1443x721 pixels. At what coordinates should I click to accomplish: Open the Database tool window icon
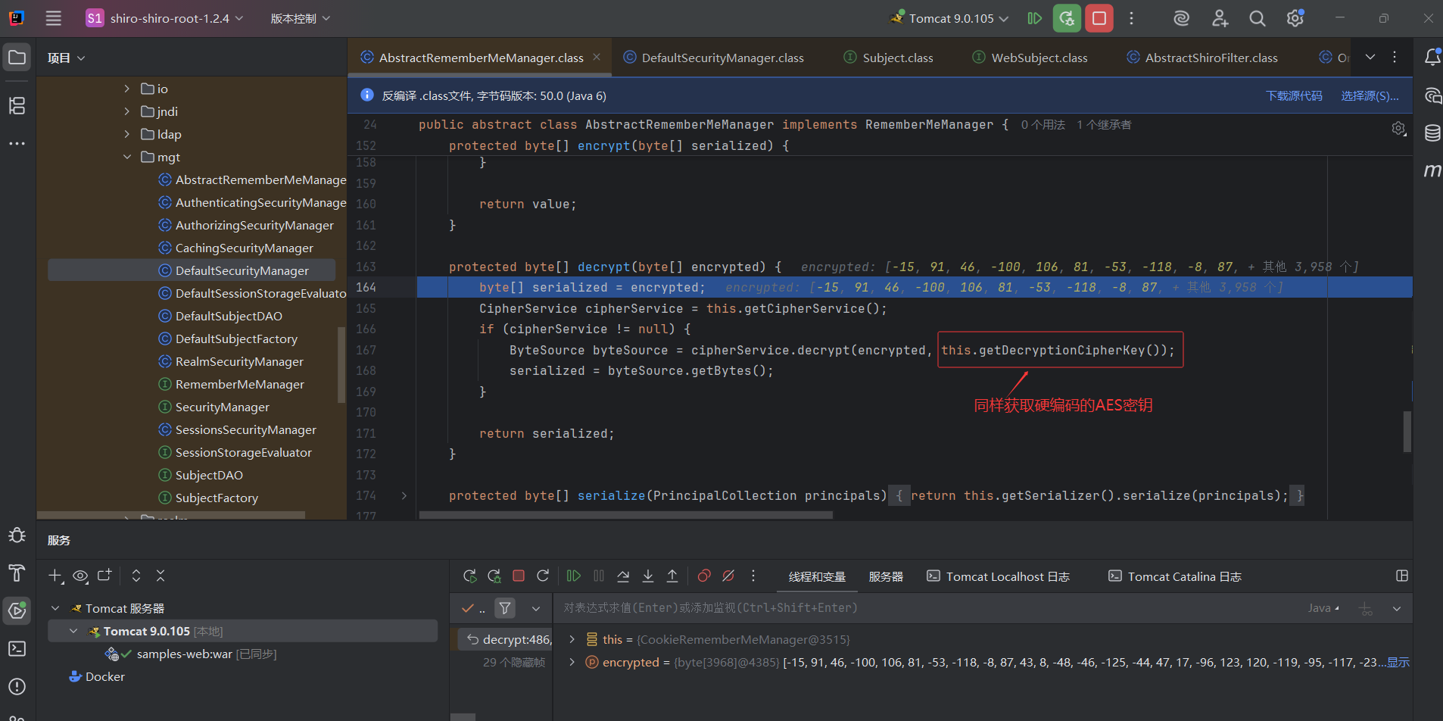pos(1432,133)
